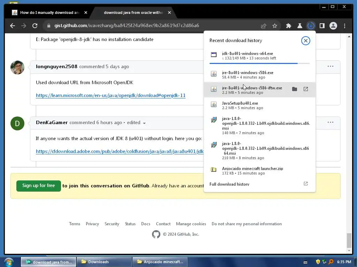Open full download history external icon
The image size is (357, 267).
coord(305,184)
